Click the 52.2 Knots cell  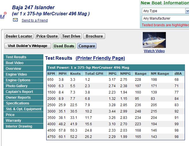(74, 137)
